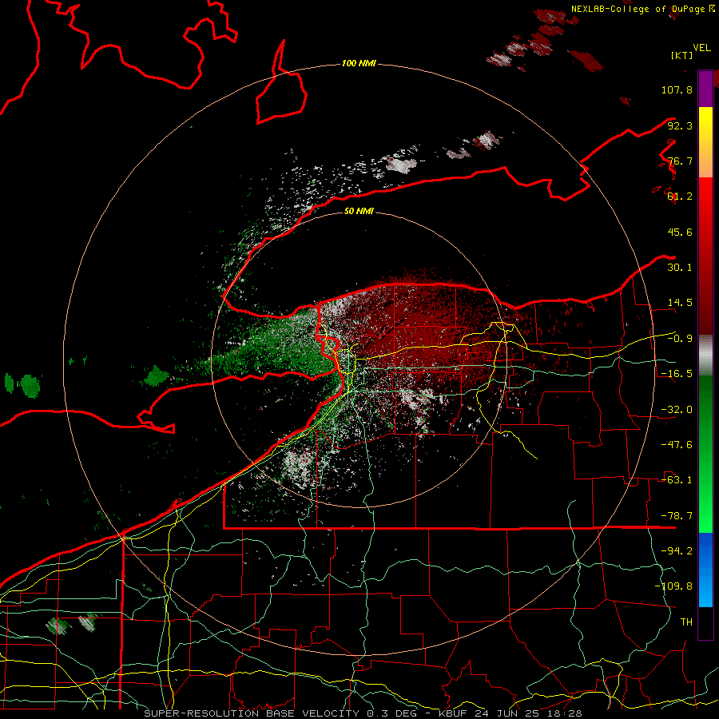Pick the gray near-zero segment of color bar
719x719 pixels.
pyautogui.click(x=705, y=356)
